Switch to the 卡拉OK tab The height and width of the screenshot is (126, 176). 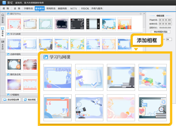(x=85, y=8)
